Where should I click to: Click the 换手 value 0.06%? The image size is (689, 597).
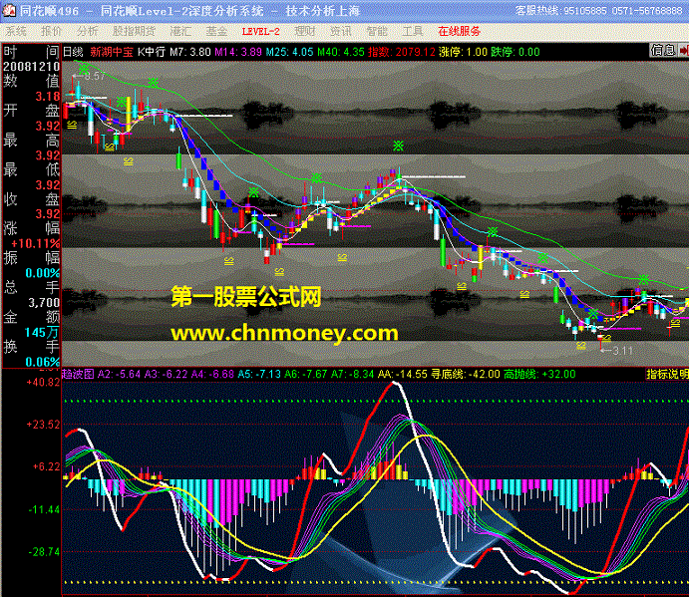click(x=43, y=362)
